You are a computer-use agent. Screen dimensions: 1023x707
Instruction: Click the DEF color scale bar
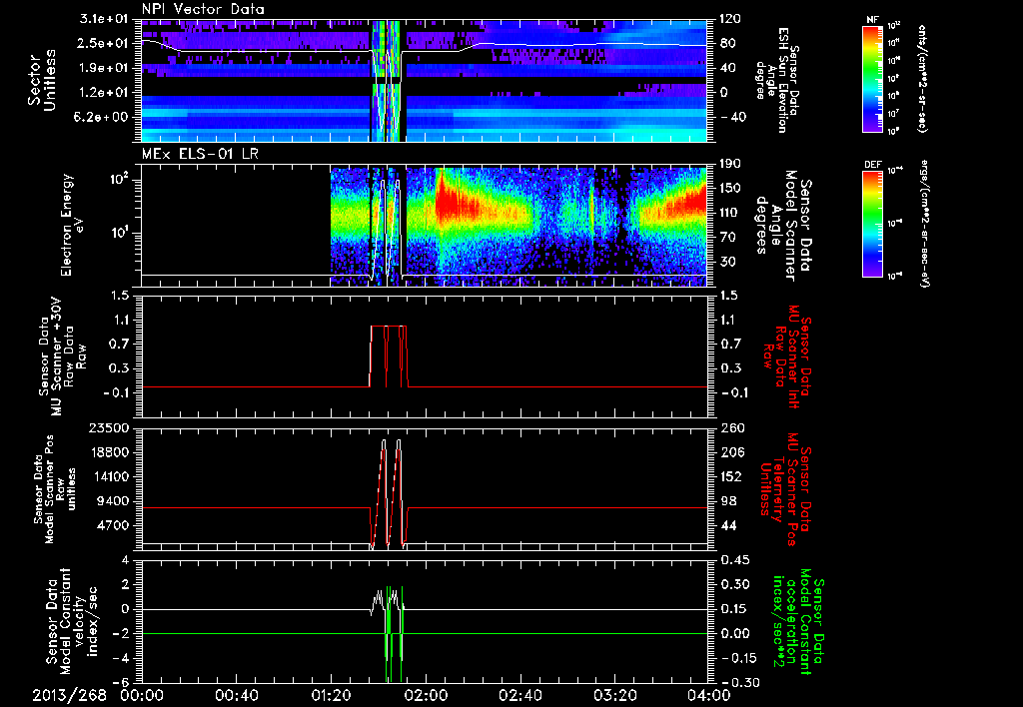pyautogui.click(x=873, y=224)
